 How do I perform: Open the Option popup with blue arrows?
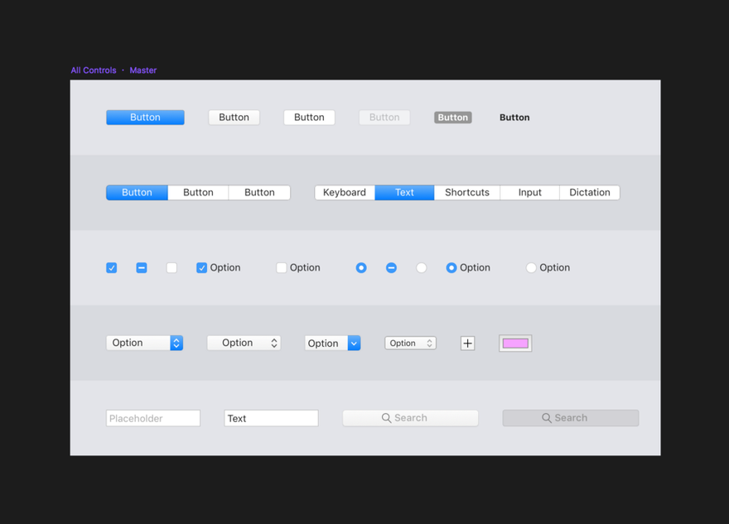point(144,343)
